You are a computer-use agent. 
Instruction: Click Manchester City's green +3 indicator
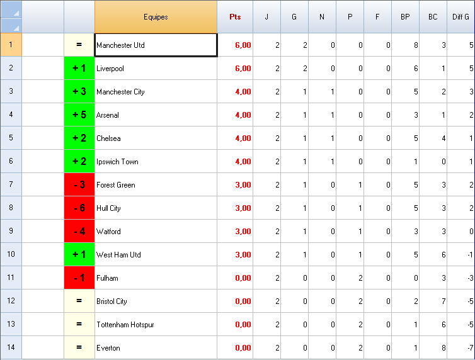coord(79,92)
